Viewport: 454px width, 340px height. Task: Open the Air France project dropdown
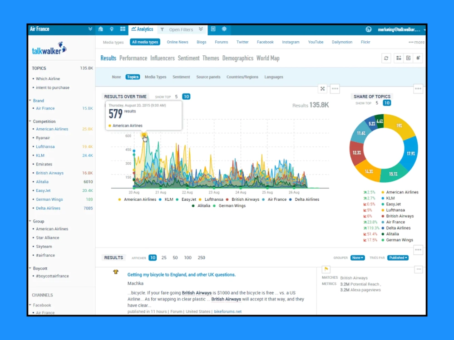(x=90, y=29)
